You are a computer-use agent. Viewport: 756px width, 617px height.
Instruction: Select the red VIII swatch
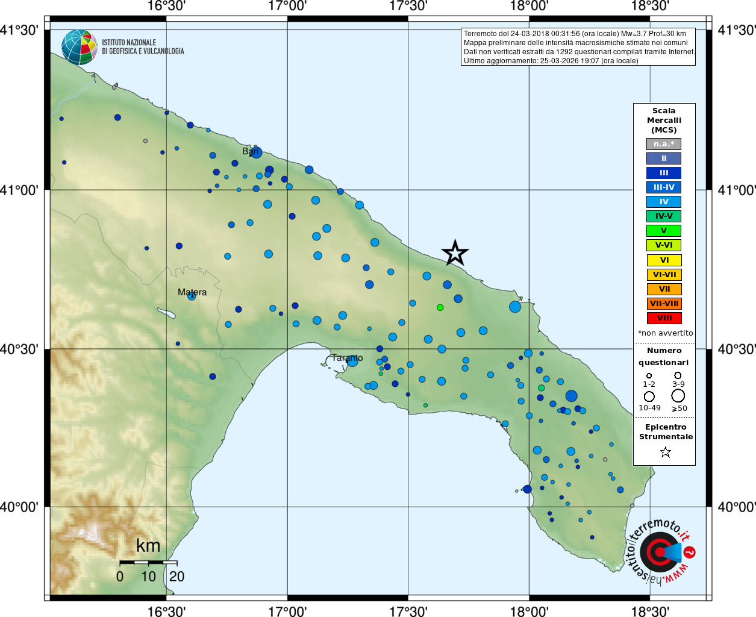[x=664, y=318]
